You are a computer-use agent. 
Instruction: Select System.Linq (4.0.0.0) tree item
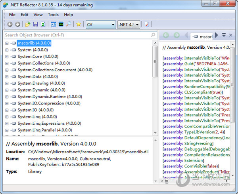click(37, 117)
